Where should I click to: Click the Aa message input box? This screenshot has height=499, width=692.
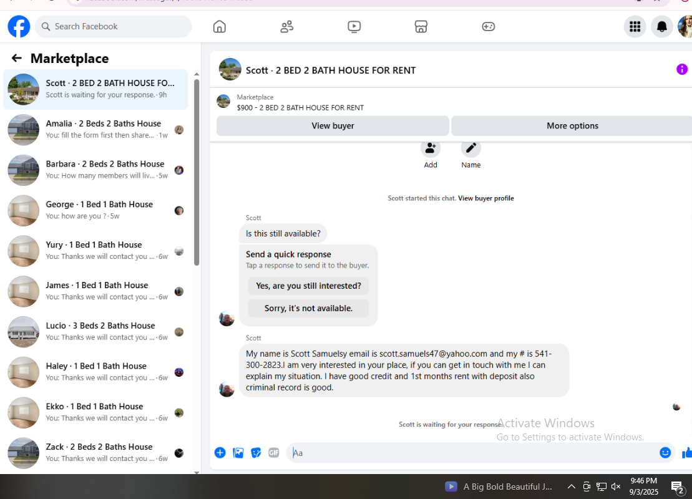coord(472,453)
